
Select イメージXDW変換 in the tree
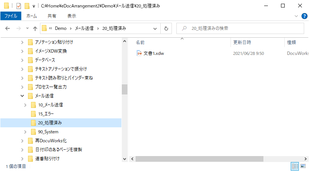click(51, 51)
